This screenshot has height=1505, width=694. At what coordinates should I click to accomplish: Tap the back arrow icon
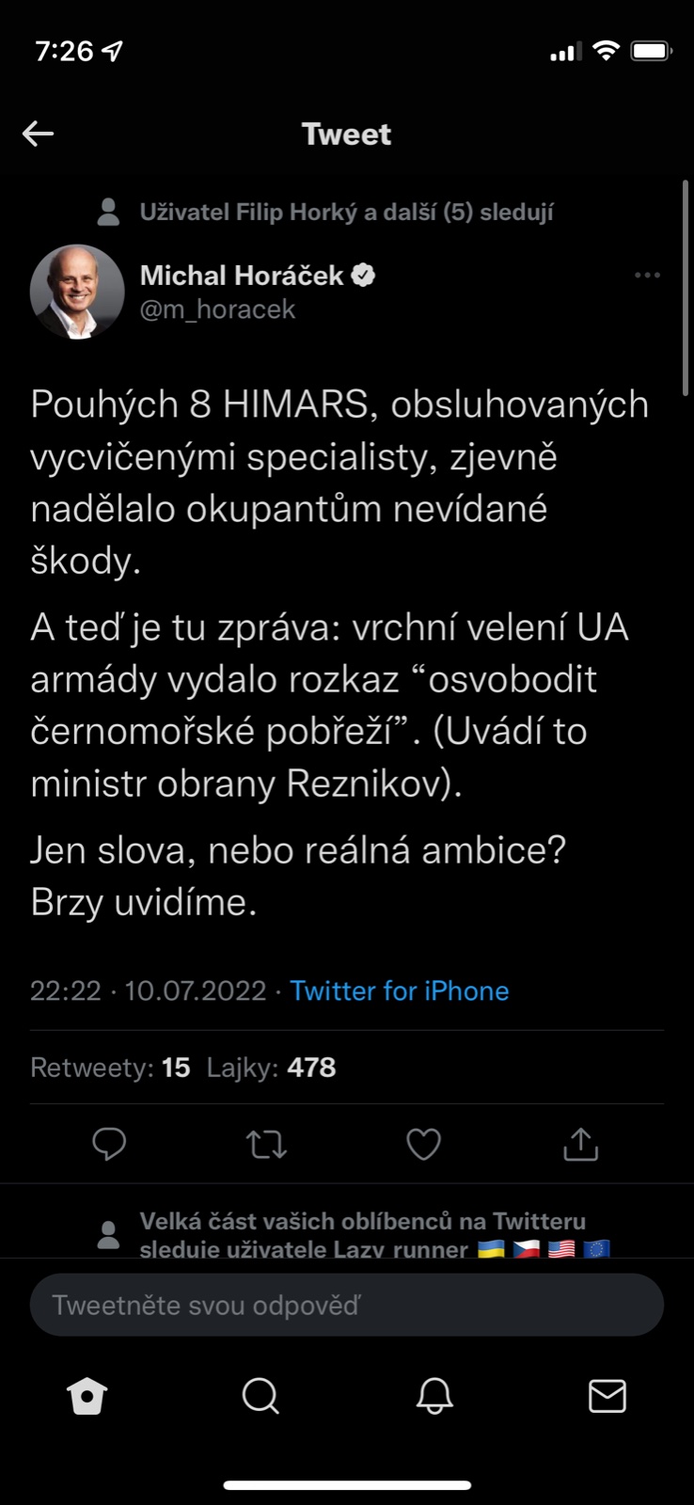(38, 134)
